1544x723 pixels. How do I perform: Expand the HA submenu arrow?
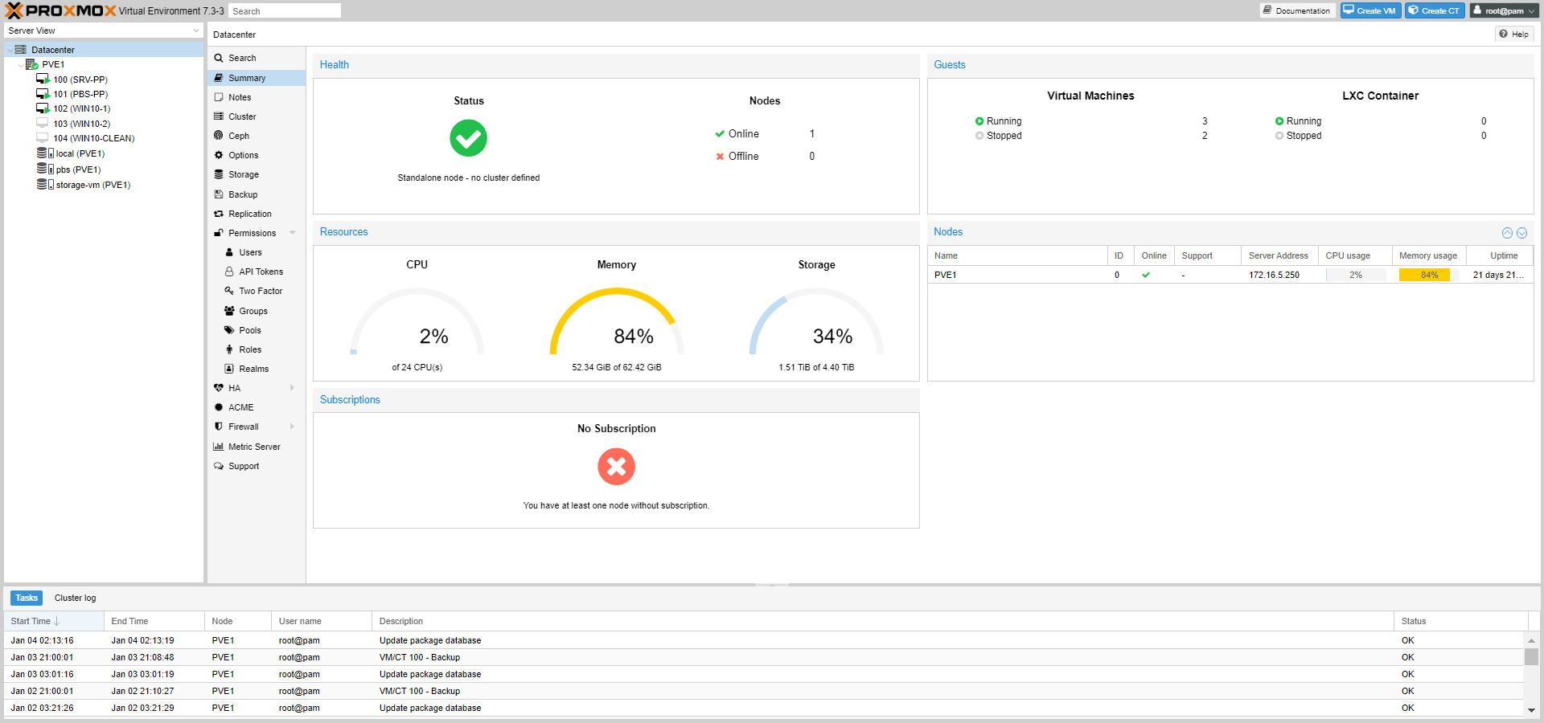[293, 388]
